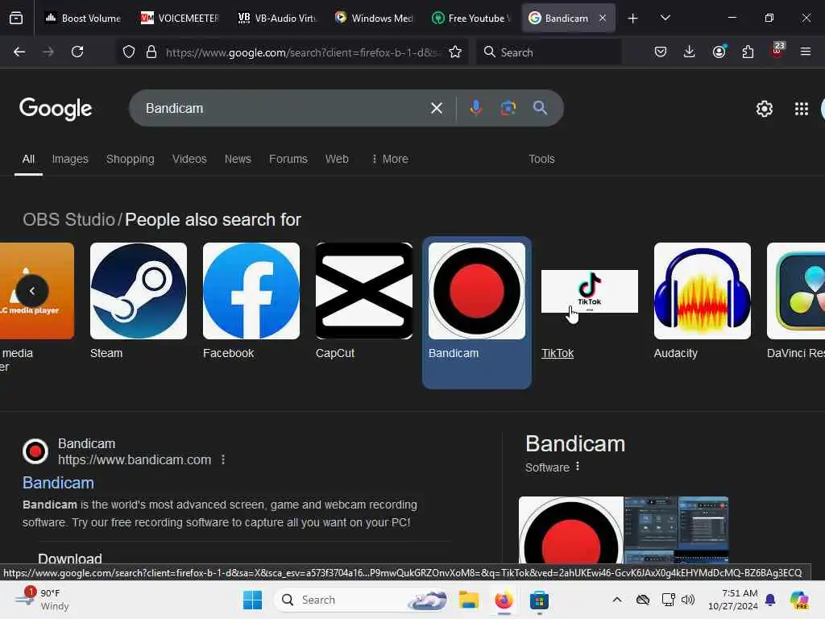825x619 pixels.
Task: Switch to the Web results tab
Action: click(x=337, y=159)
